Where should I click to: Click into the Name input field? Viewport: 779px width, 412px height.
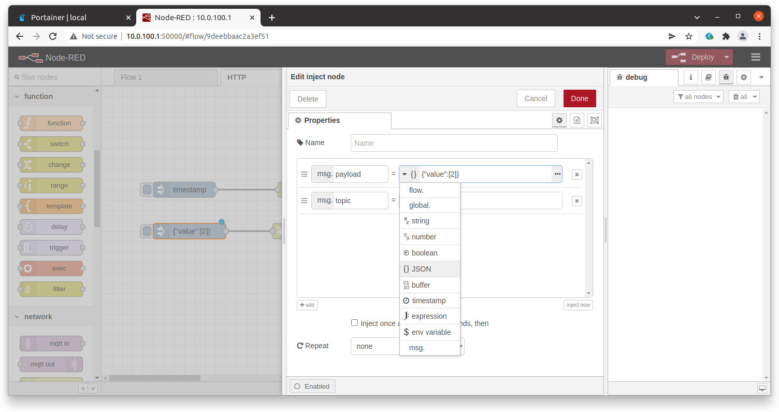tap(454, 143)
